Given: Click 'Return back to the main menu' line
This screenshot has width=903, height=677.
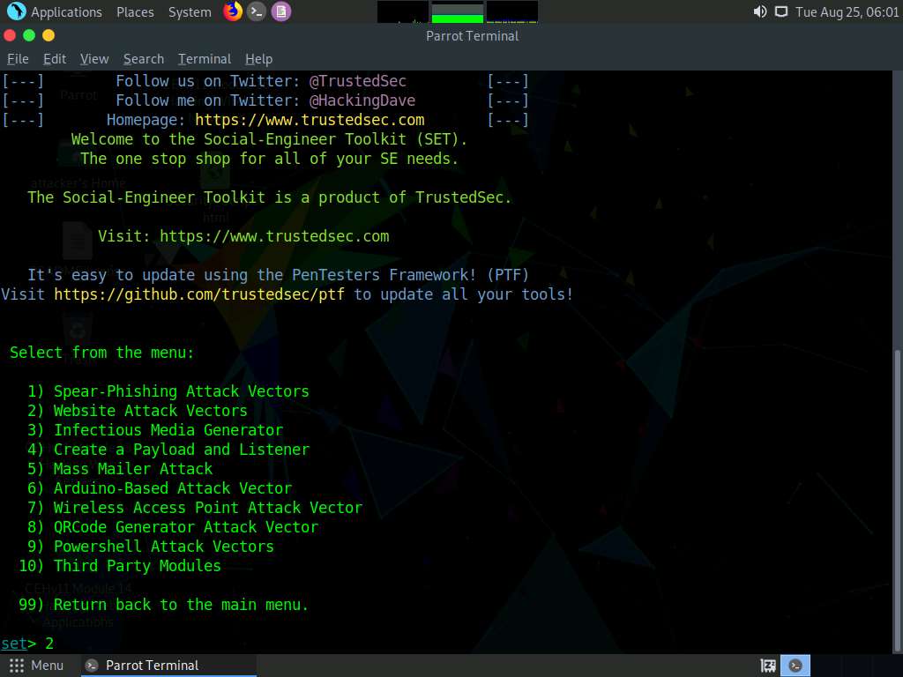Looking at the screenshot, I should tap(163, 605).
